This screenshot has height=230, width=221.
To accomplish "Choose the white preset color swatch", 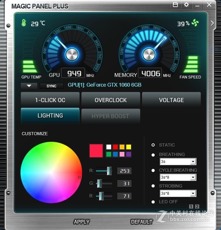I will (109, 147).
